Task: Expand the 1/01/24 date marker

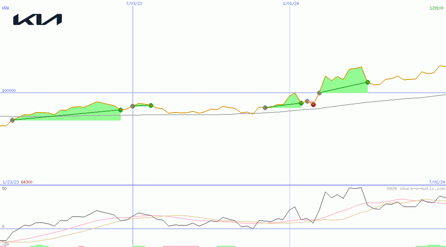Action: [290, 4]
